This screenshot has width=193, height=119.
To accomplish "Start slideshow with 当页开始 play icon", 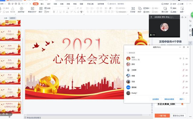I will click(21, 8).
